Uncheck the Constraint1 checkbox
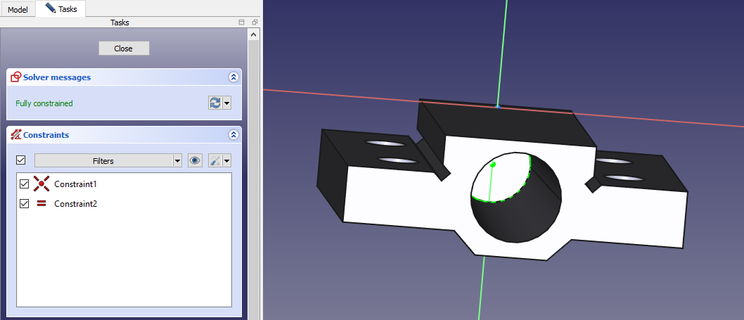 tap(25, 184)
